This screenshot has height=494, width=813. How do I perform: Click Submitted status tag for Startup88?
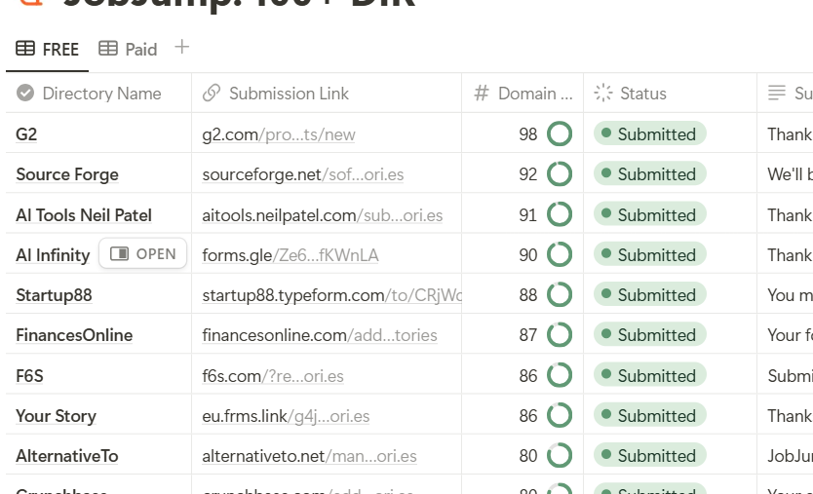(650, 295)
